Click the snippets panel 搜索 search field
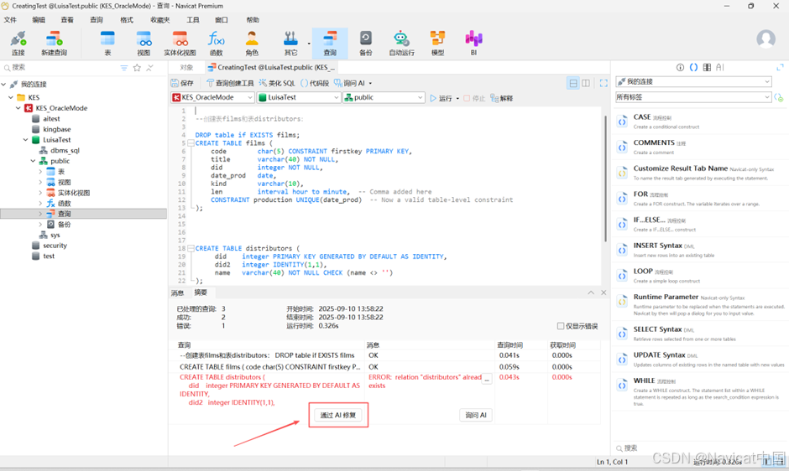 click(697, 448)
